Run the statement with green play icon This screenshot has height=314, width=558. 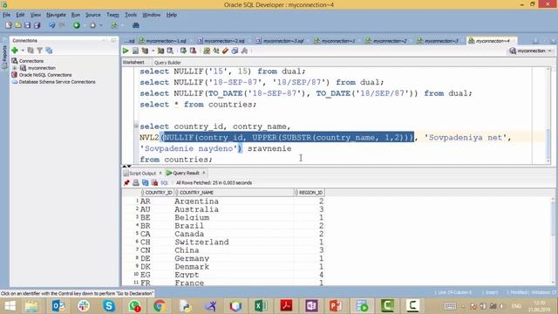point(126,51)
